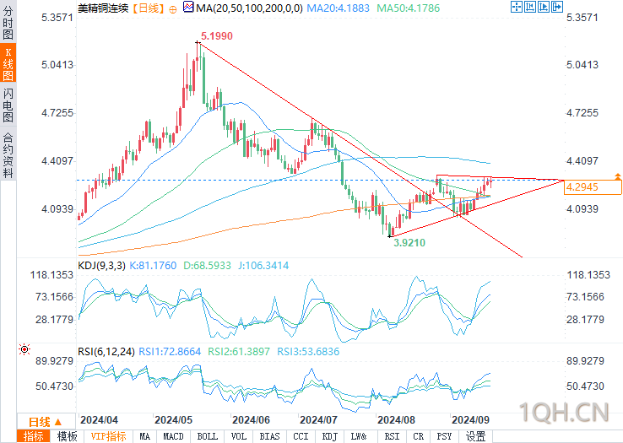
Task: Click the red sun icon beside RSI
Action: [x=24, y=349]
